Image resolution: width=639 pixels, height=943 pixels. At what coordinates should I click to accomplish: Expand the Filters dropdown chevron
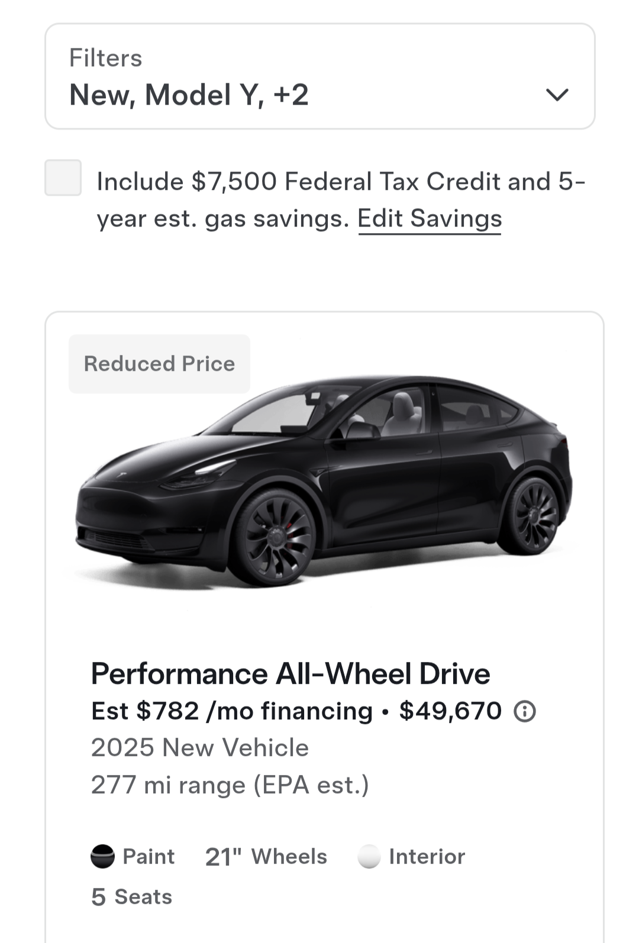557,95
